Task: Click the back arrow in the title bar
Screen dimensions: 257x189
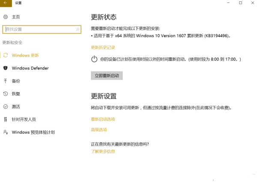Action: pos(6,3)
